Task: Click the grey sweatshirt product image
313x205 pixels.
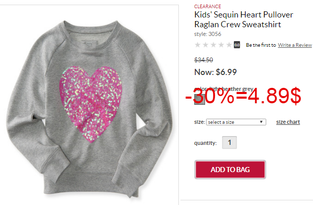Action: (x=89, y=109)
